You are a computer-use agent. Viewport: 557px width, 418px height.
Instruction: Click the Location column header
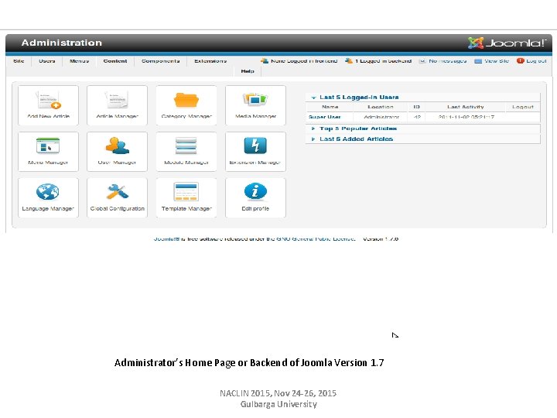coord(381,107)
